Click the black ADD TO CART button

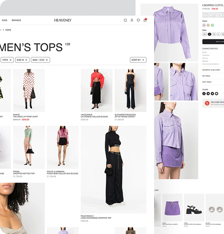213,42
